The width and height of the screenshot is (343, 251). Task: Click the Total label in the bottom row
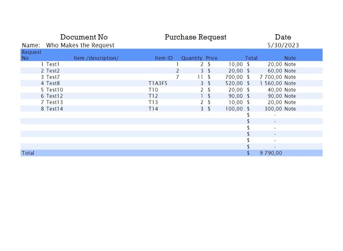coord(28,153)
